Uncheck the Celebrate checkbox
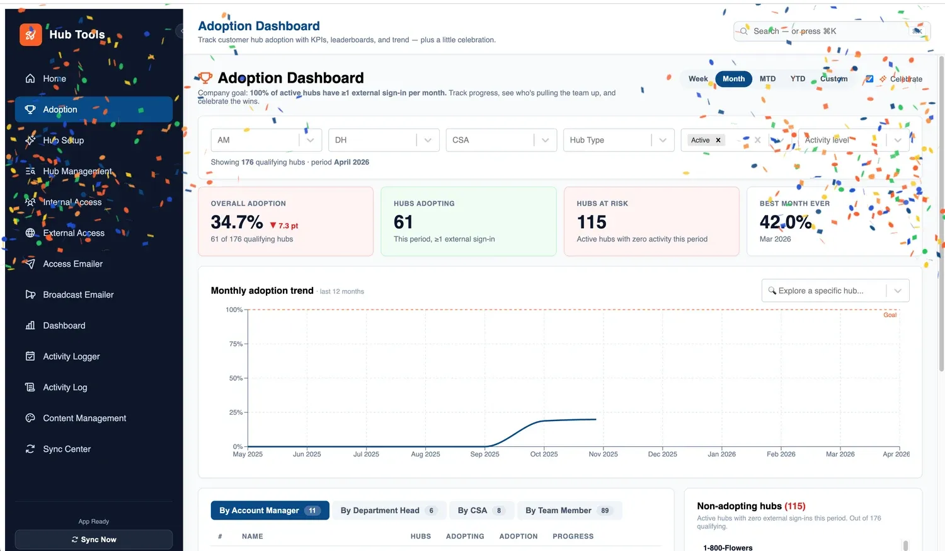Image resolution: width=945 pixels, height=551 pixels. 869,79
